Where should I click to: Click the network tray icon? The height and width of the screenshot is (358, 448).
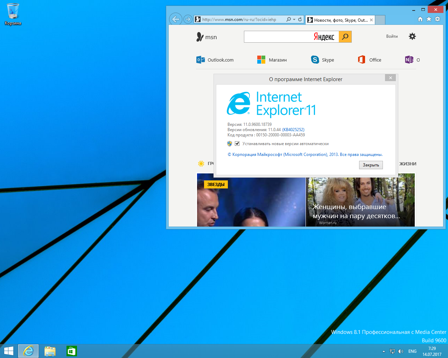coord(392,351)
